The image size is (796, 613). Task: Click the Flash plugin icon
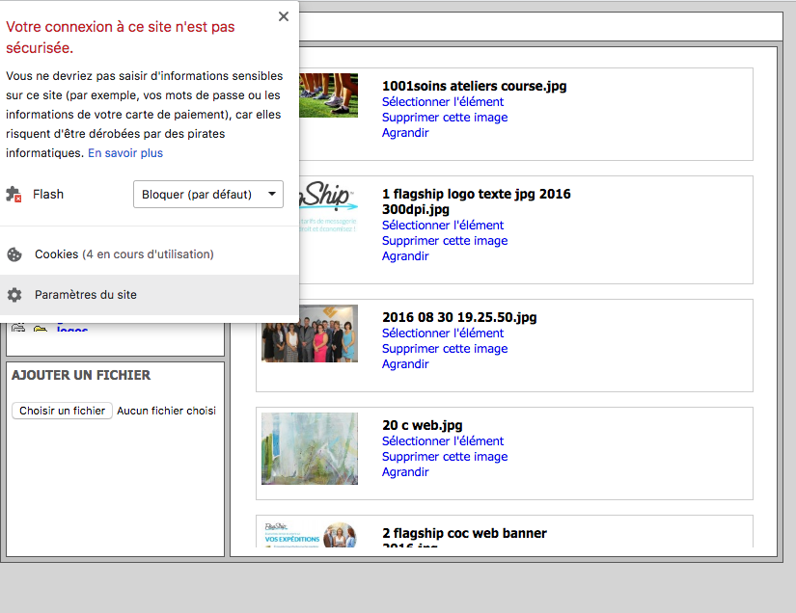pos(14,194)
